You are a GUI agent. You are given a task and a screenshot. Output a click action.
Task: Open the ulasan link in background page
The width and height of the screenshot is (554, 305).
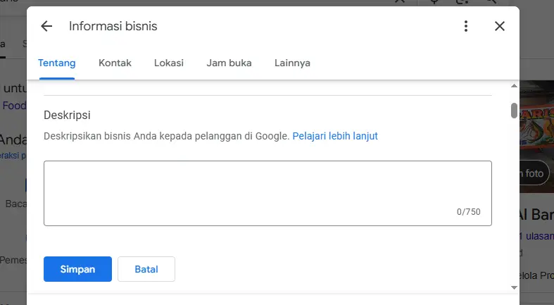[536, 236]
